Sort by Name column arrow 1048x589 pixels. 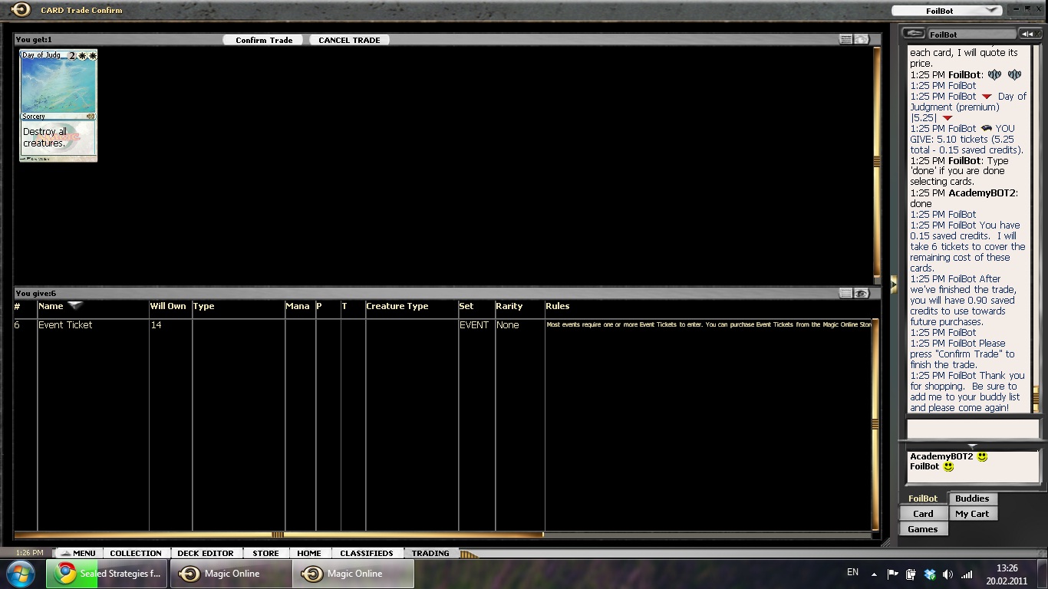(75, 305)
